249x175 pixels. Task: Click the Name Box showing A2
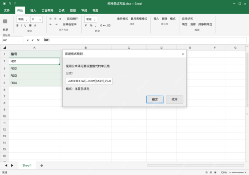tap(13, 40)
